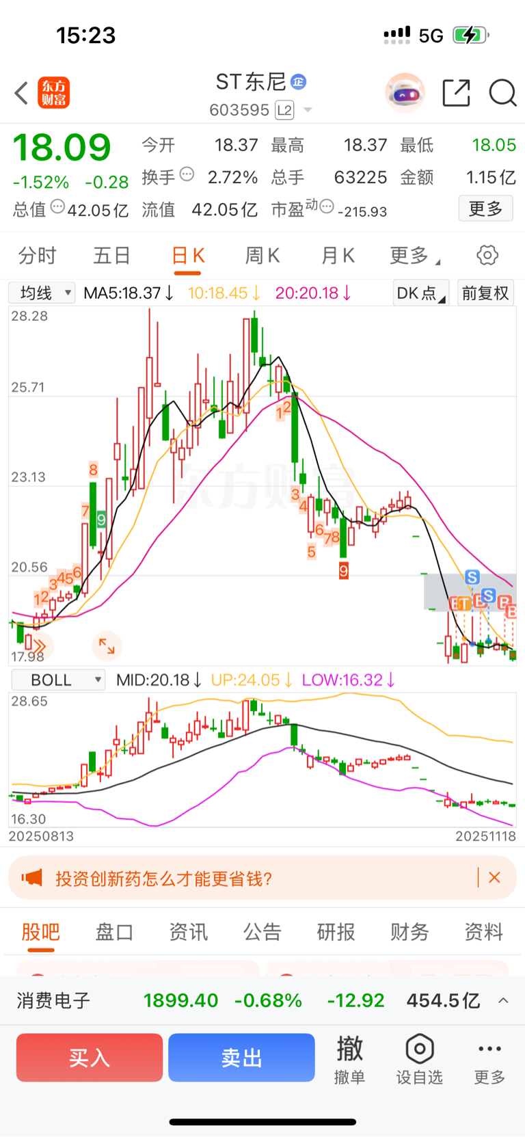Tap the current price 18.09
Viewport: 525px width, 1137px height.
(x=62, y=148)
